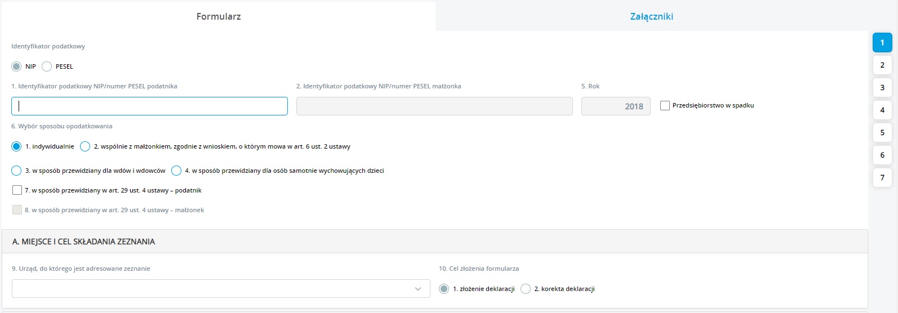
Task: Select option for widows and widowers
Action: click(17, 171)
